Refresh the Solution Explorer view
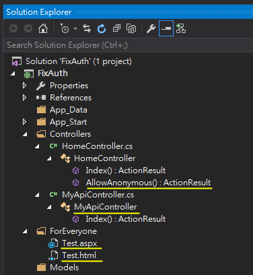 102,28
